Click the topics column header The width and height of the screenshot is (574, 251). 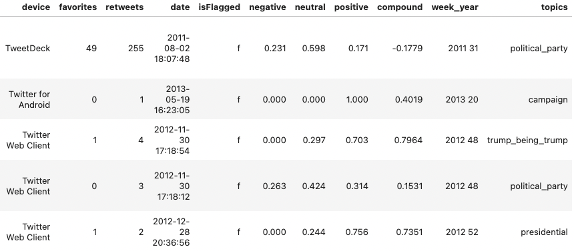tap(554, 7)
